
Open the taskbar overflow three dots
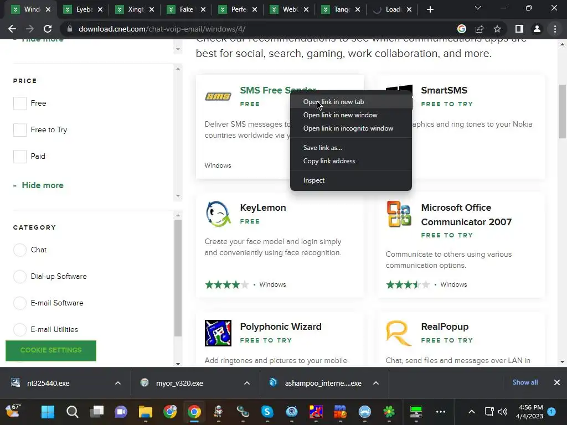pyautogui.click(x=440, y=412)
